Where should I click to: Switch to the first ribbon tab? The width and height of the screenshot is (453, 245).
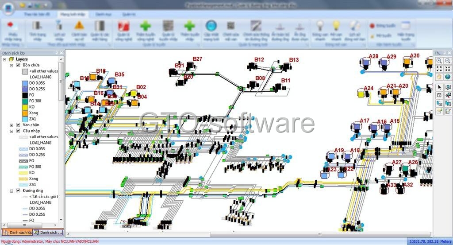(37, 14)
